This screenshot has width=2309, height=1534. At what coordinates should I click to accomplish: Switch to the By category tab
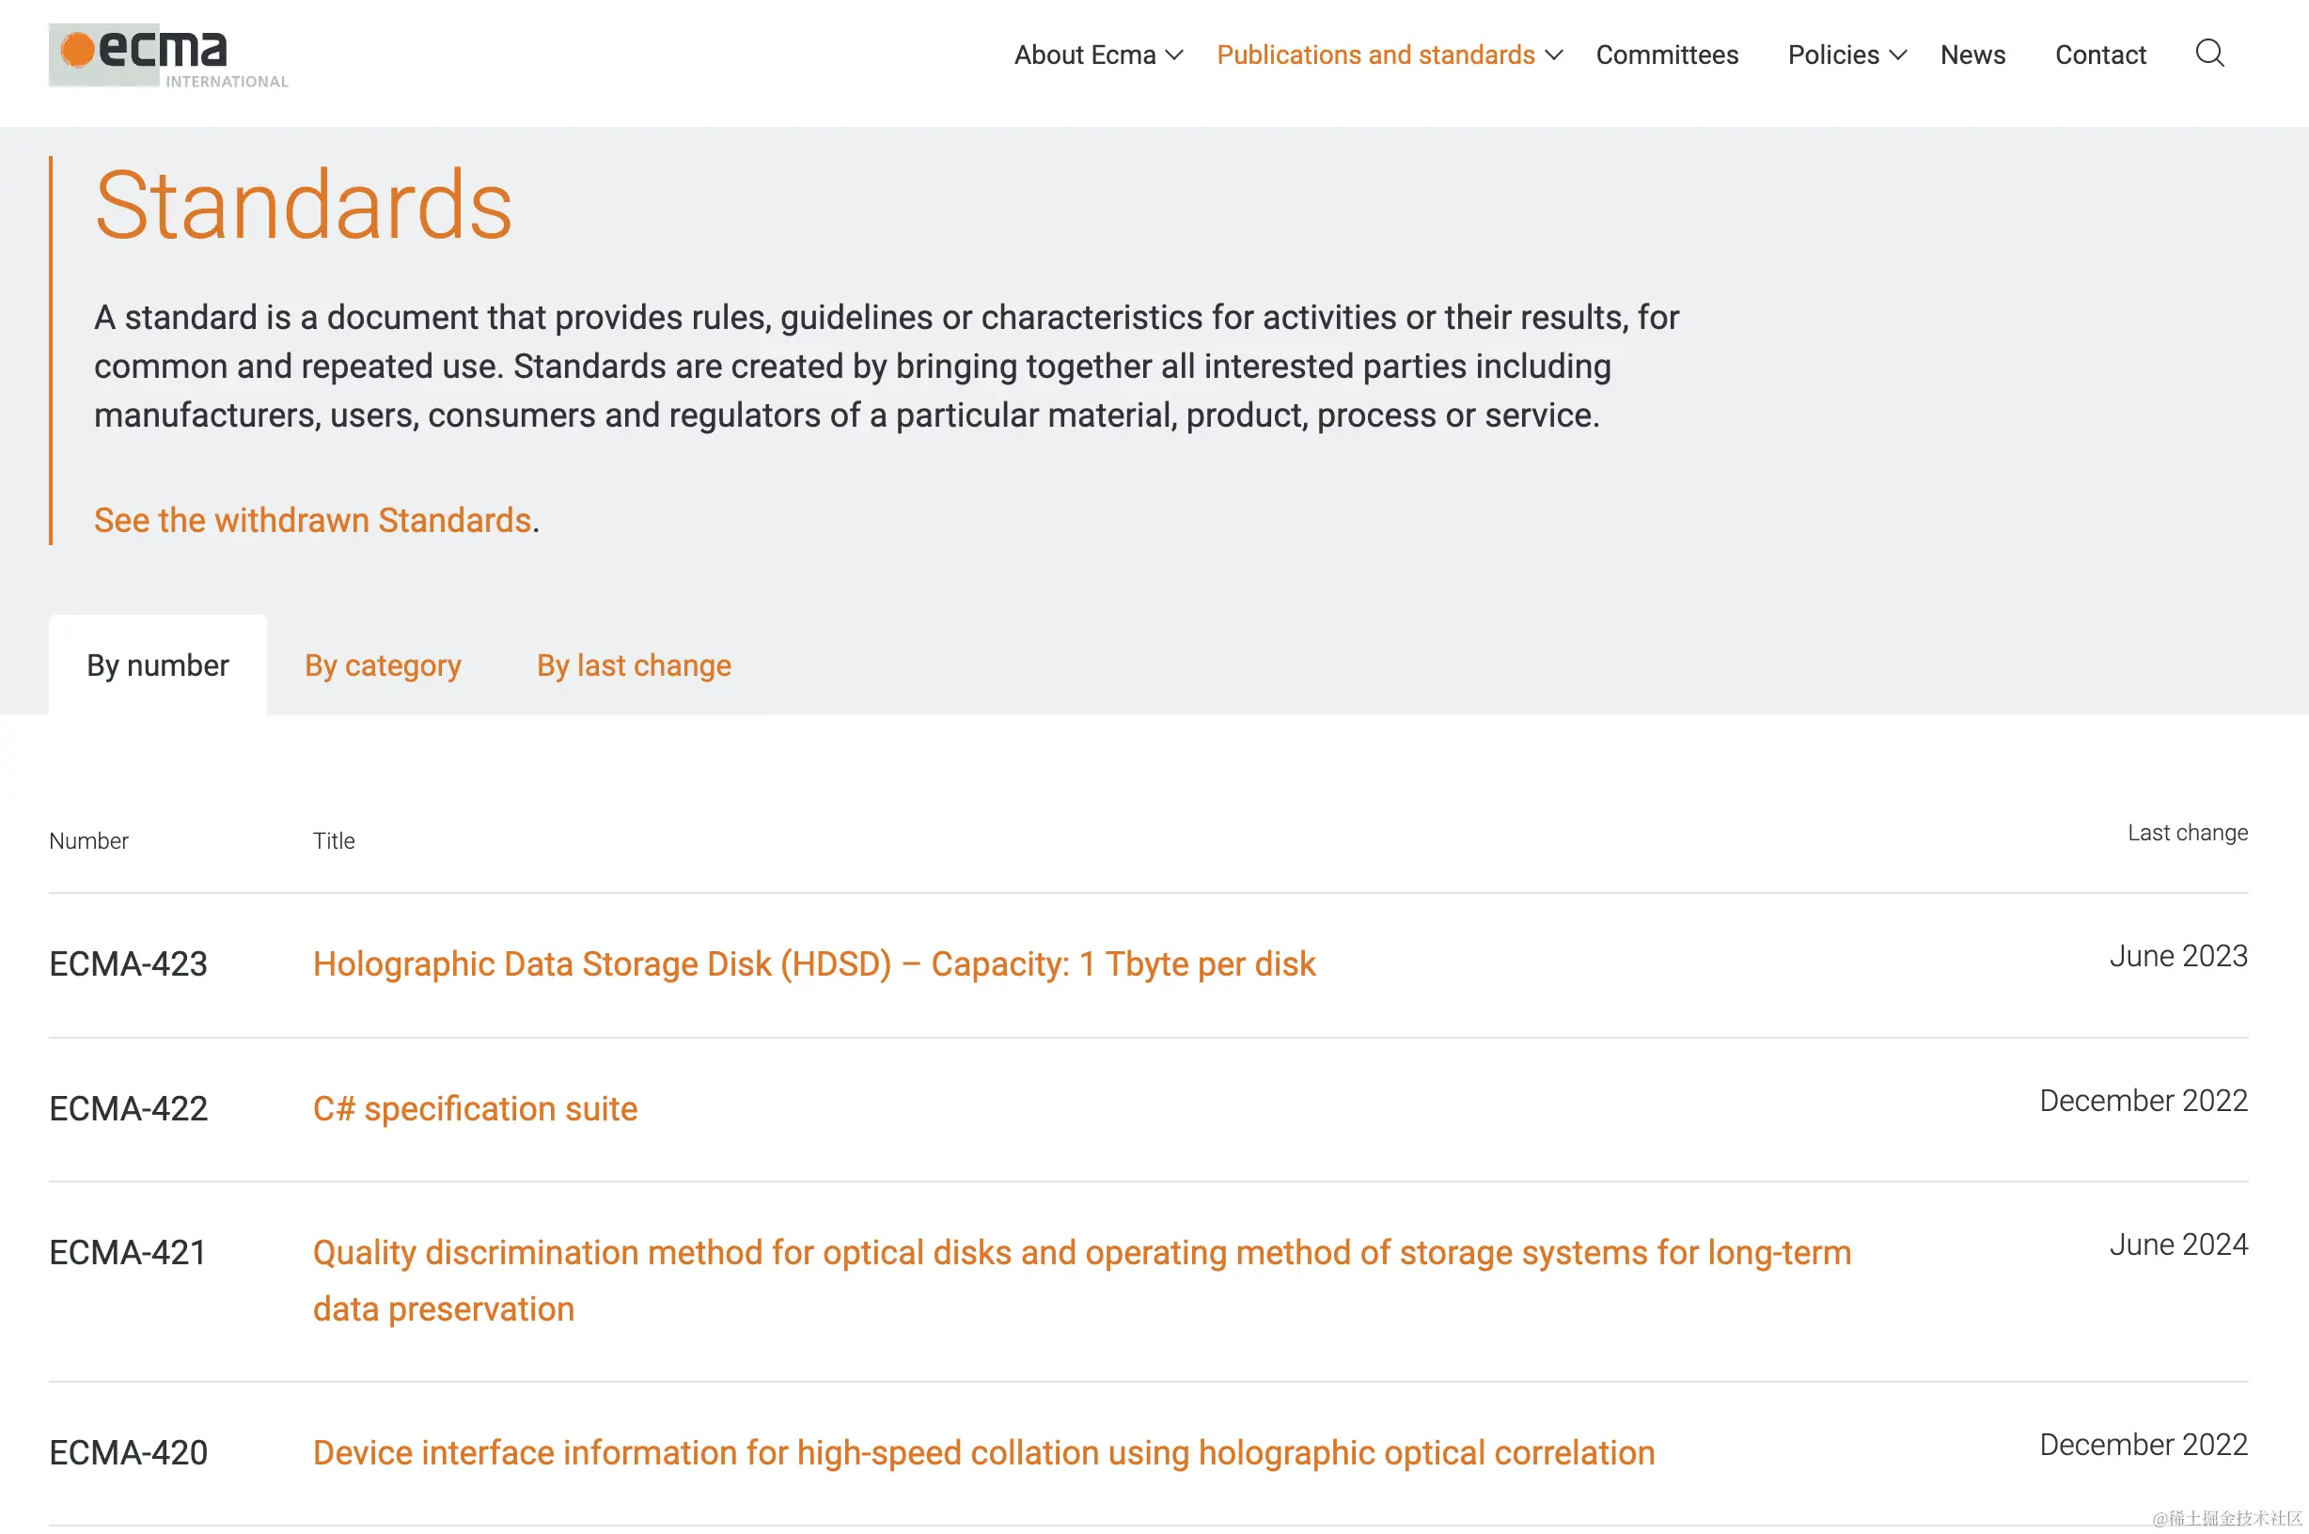pyautogui.click(x=383, y=665)
